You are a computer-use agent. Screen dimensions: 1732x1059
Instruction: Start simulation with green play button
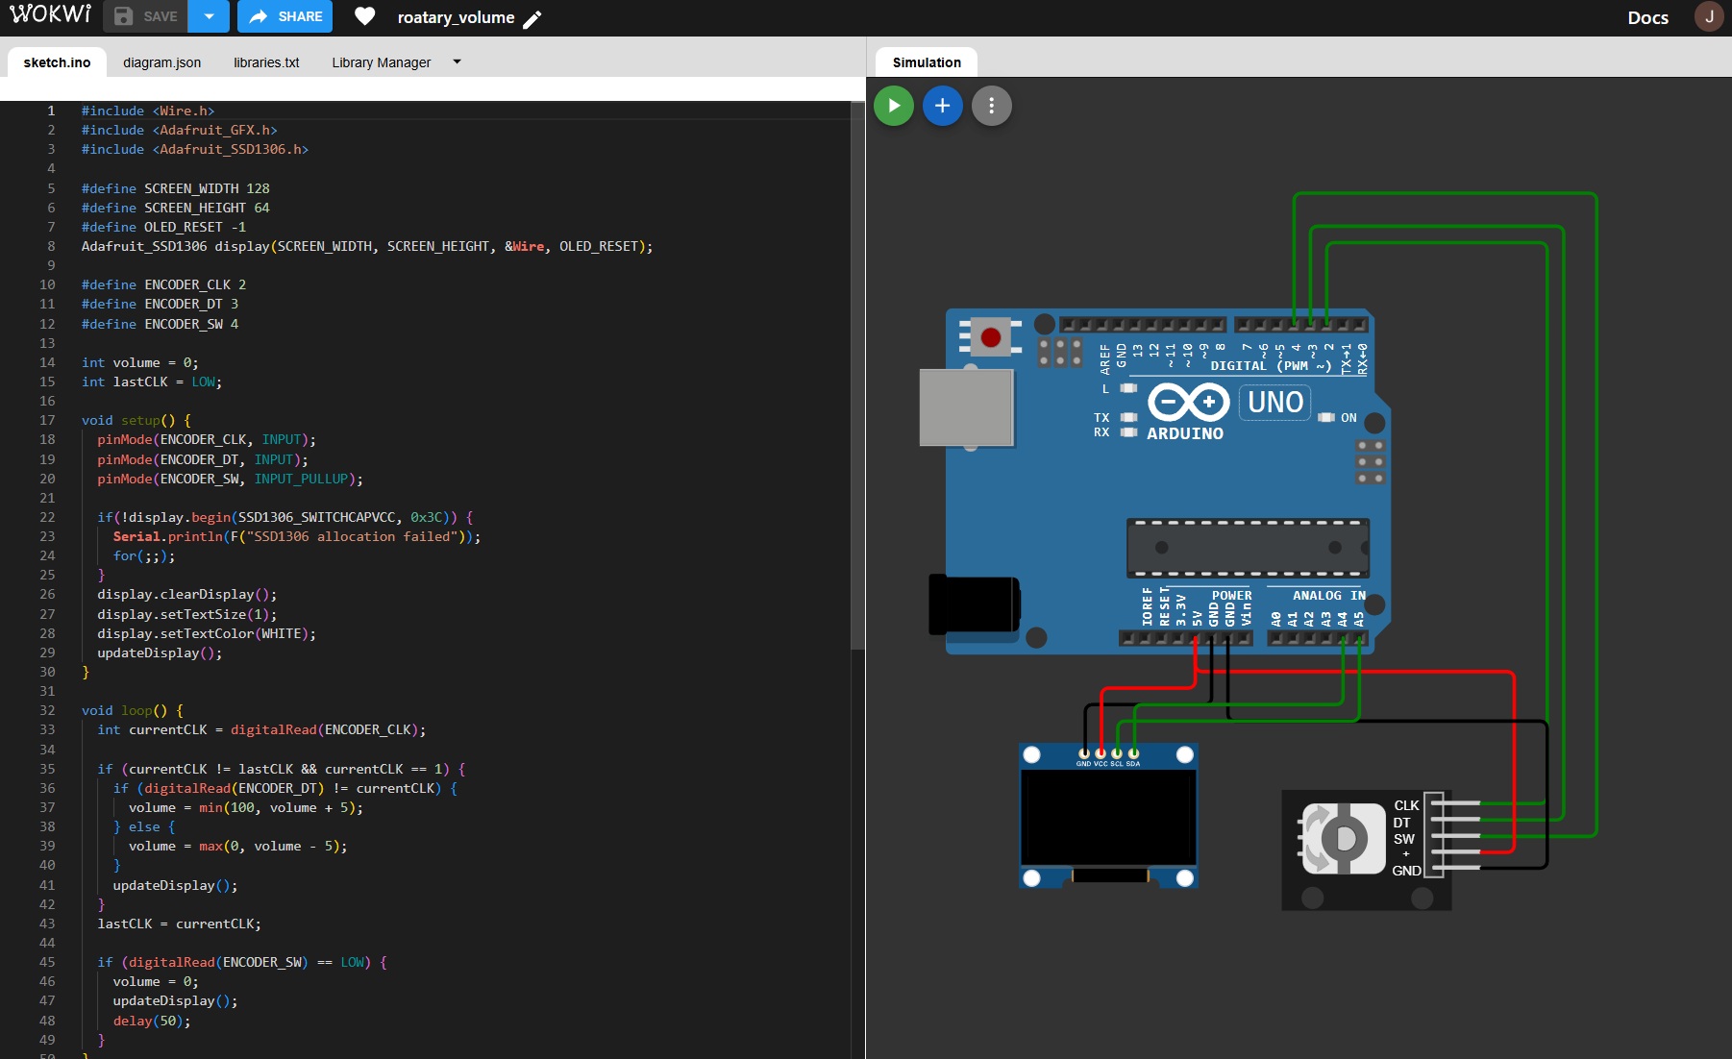(x=894, y=106)
